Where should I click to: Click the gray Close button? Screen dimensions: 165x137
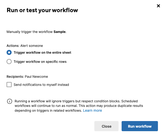pyautogui.click(x=106, y=126)
